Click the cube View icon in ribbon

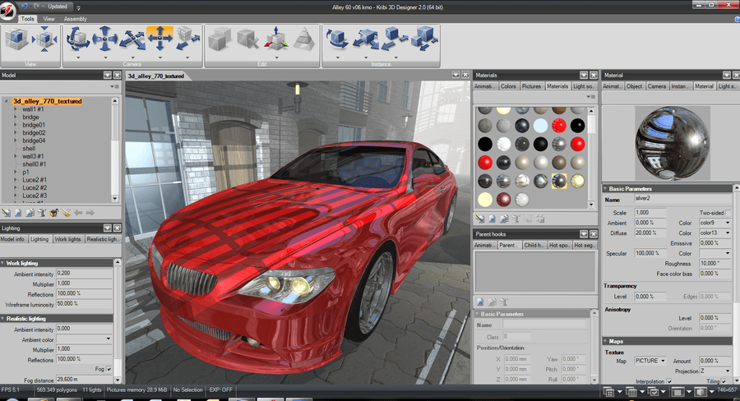(x=16, y=39)
